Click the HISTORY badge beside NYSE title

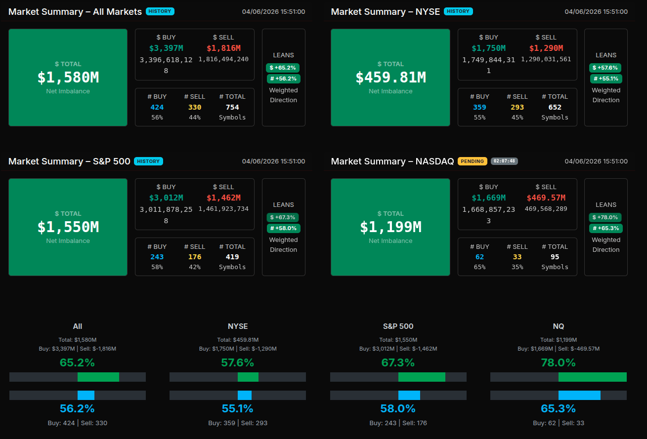(x=458, y=11)
